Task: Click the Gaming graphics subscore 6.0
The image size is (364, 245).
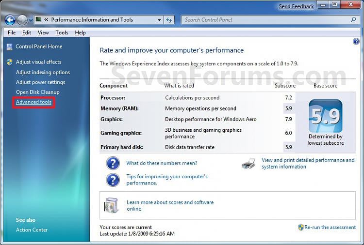Action: coord(288,133)
